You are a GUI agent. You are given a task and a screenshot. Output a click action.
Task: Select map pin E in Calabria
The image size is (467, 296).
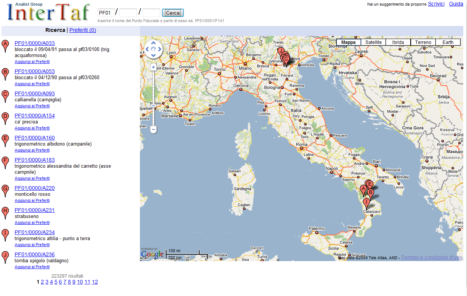pos(369,185)
